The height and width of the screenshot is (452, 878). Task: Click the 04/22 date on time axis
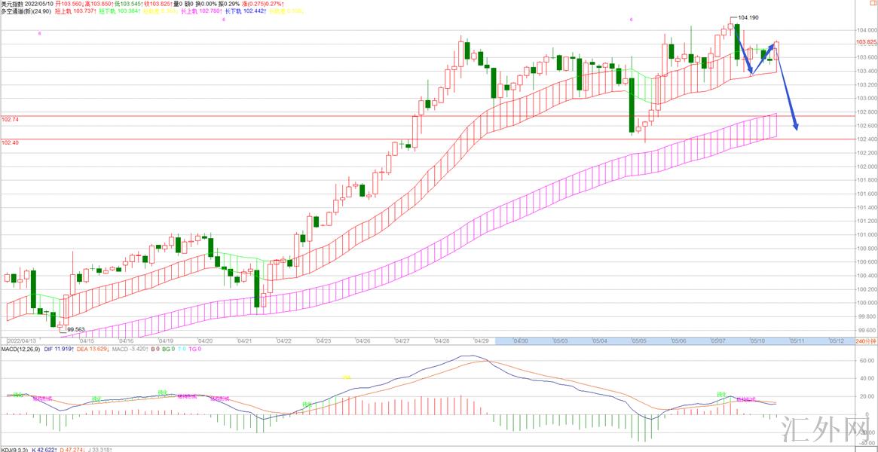tap(283, 341)
